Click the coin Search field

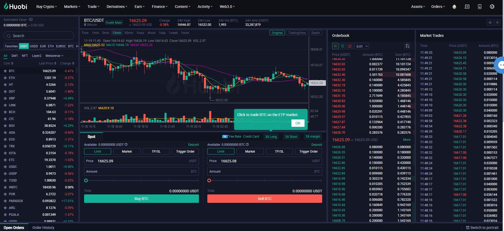pyautogui.click(x=39, y=36)
